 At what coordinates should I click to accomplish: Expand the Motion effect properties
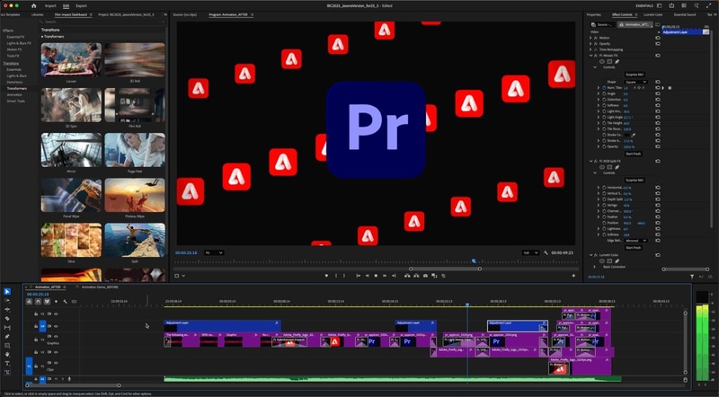(x=590, y=38)
